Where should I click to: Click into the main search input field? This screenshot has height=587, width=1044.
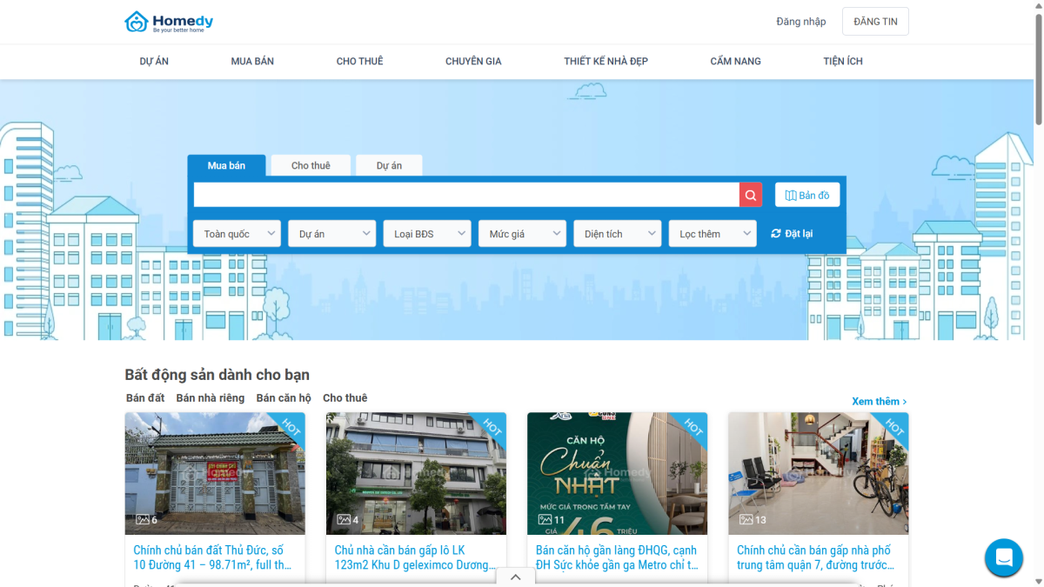click(466, 195)
